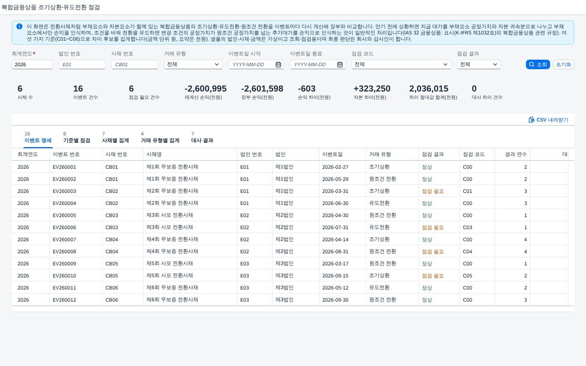586x366 pixels.
Task: Click the 재계산 손익 value -2,600,995
Action: click(x=206, y=89)
